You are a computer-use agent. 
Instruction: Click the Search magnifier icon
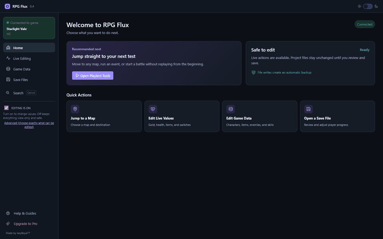click(8, 93)
